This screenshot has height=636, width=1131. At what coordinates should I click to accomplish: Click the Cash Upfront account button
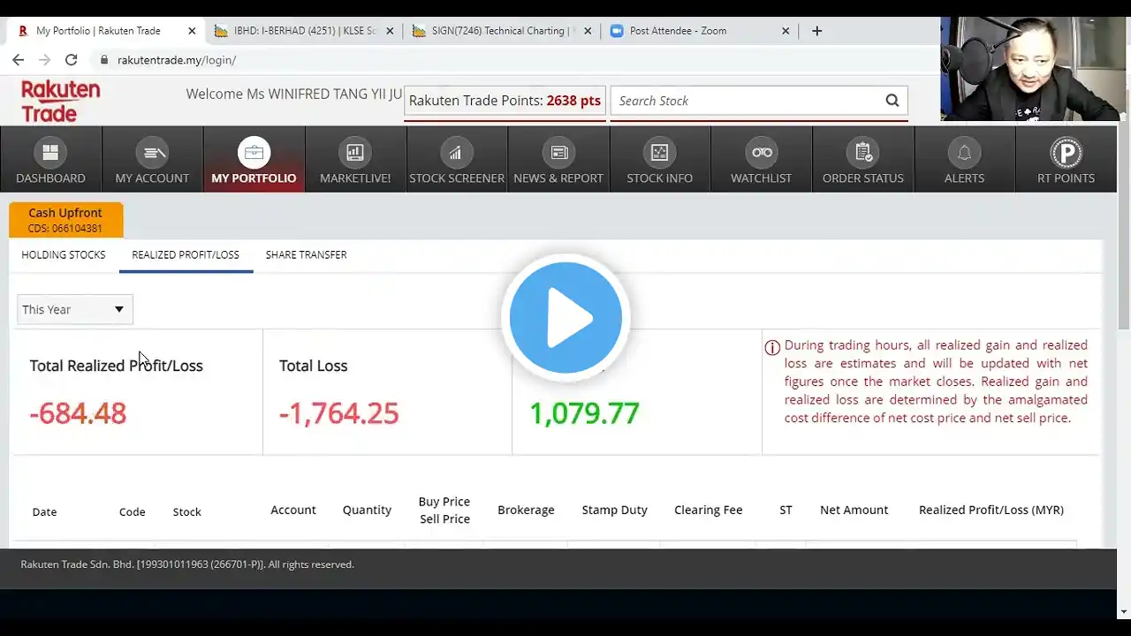point(66,220)
